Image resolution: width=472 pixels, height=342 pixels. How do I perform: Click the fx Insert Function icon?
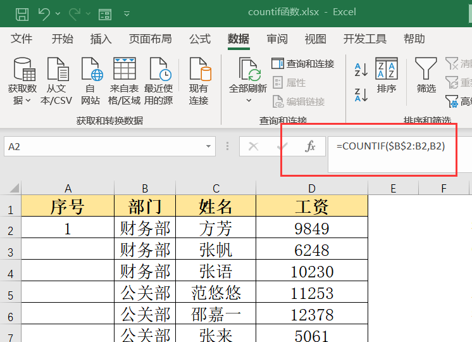310,146
